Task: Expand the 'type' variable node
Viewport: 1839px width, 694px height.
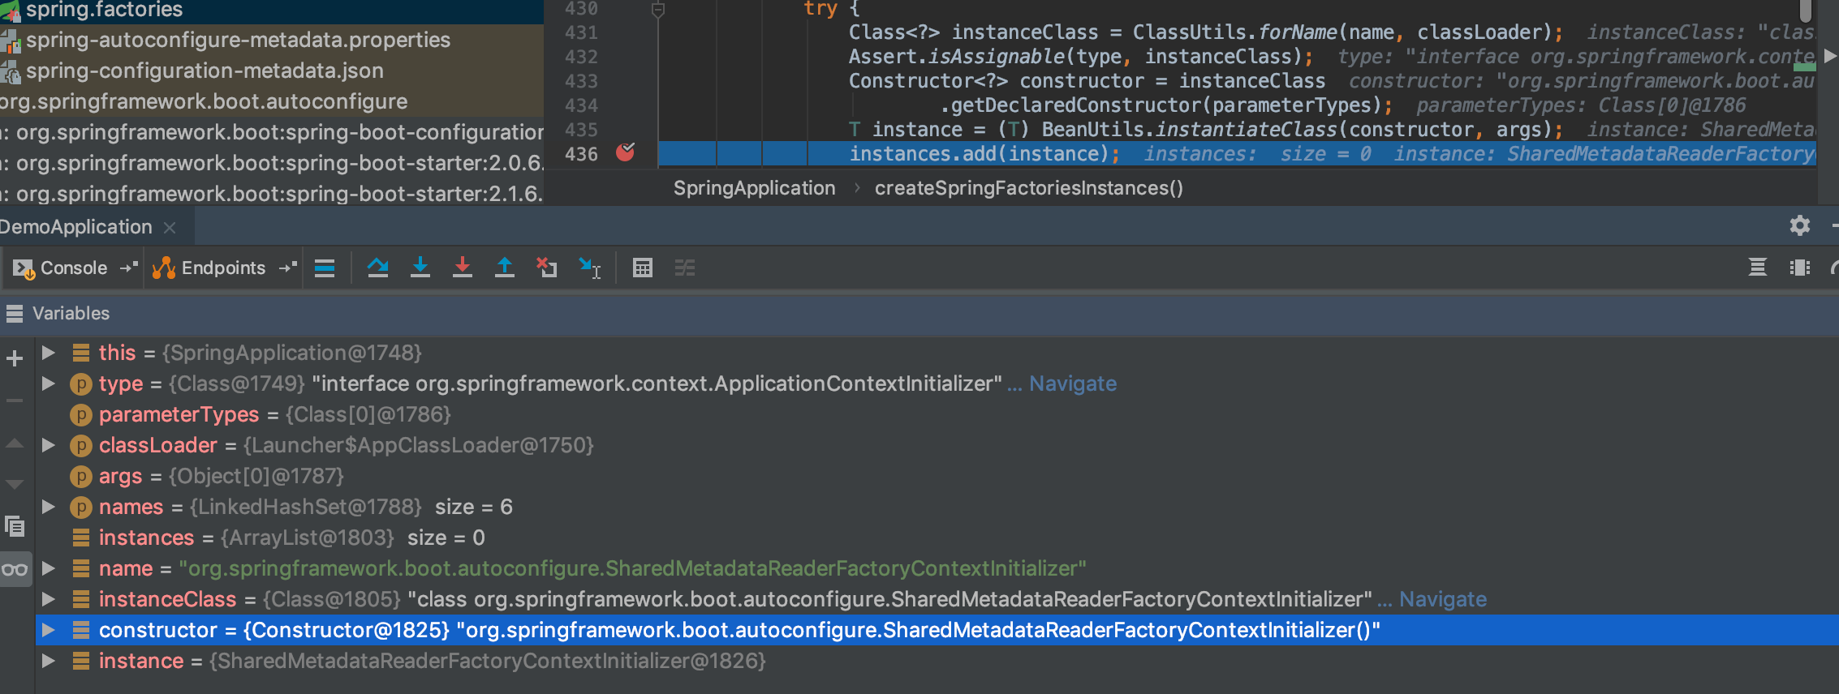Action: pos(48,383)
